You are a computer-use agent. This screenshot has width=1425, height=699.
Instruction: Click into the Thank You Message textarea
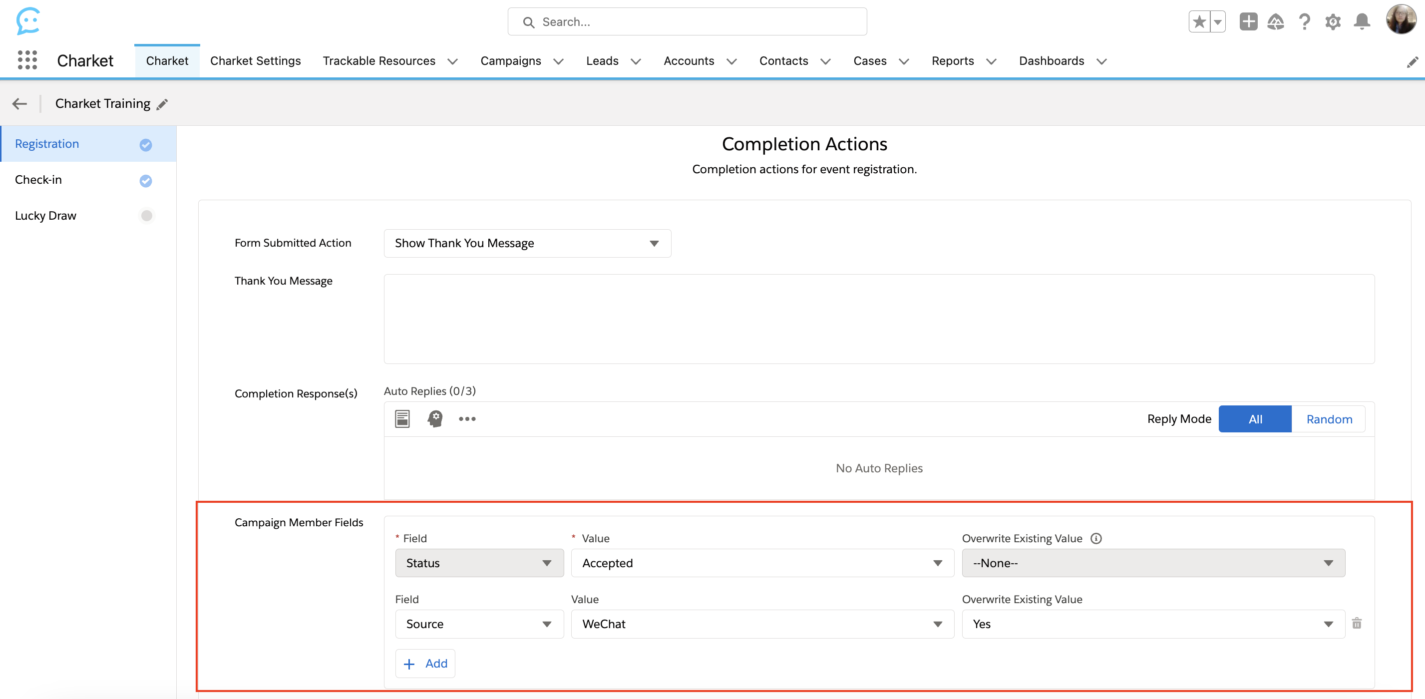coord(879,319)
